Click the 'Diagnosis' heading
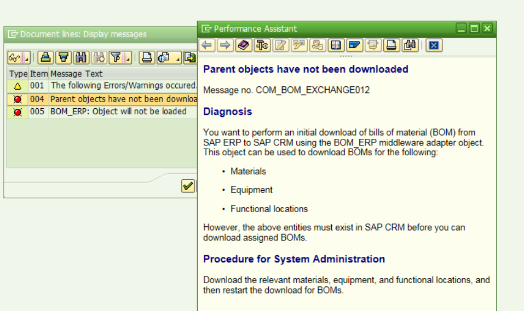This screenshot has height=311, width=524. (228, 112)
